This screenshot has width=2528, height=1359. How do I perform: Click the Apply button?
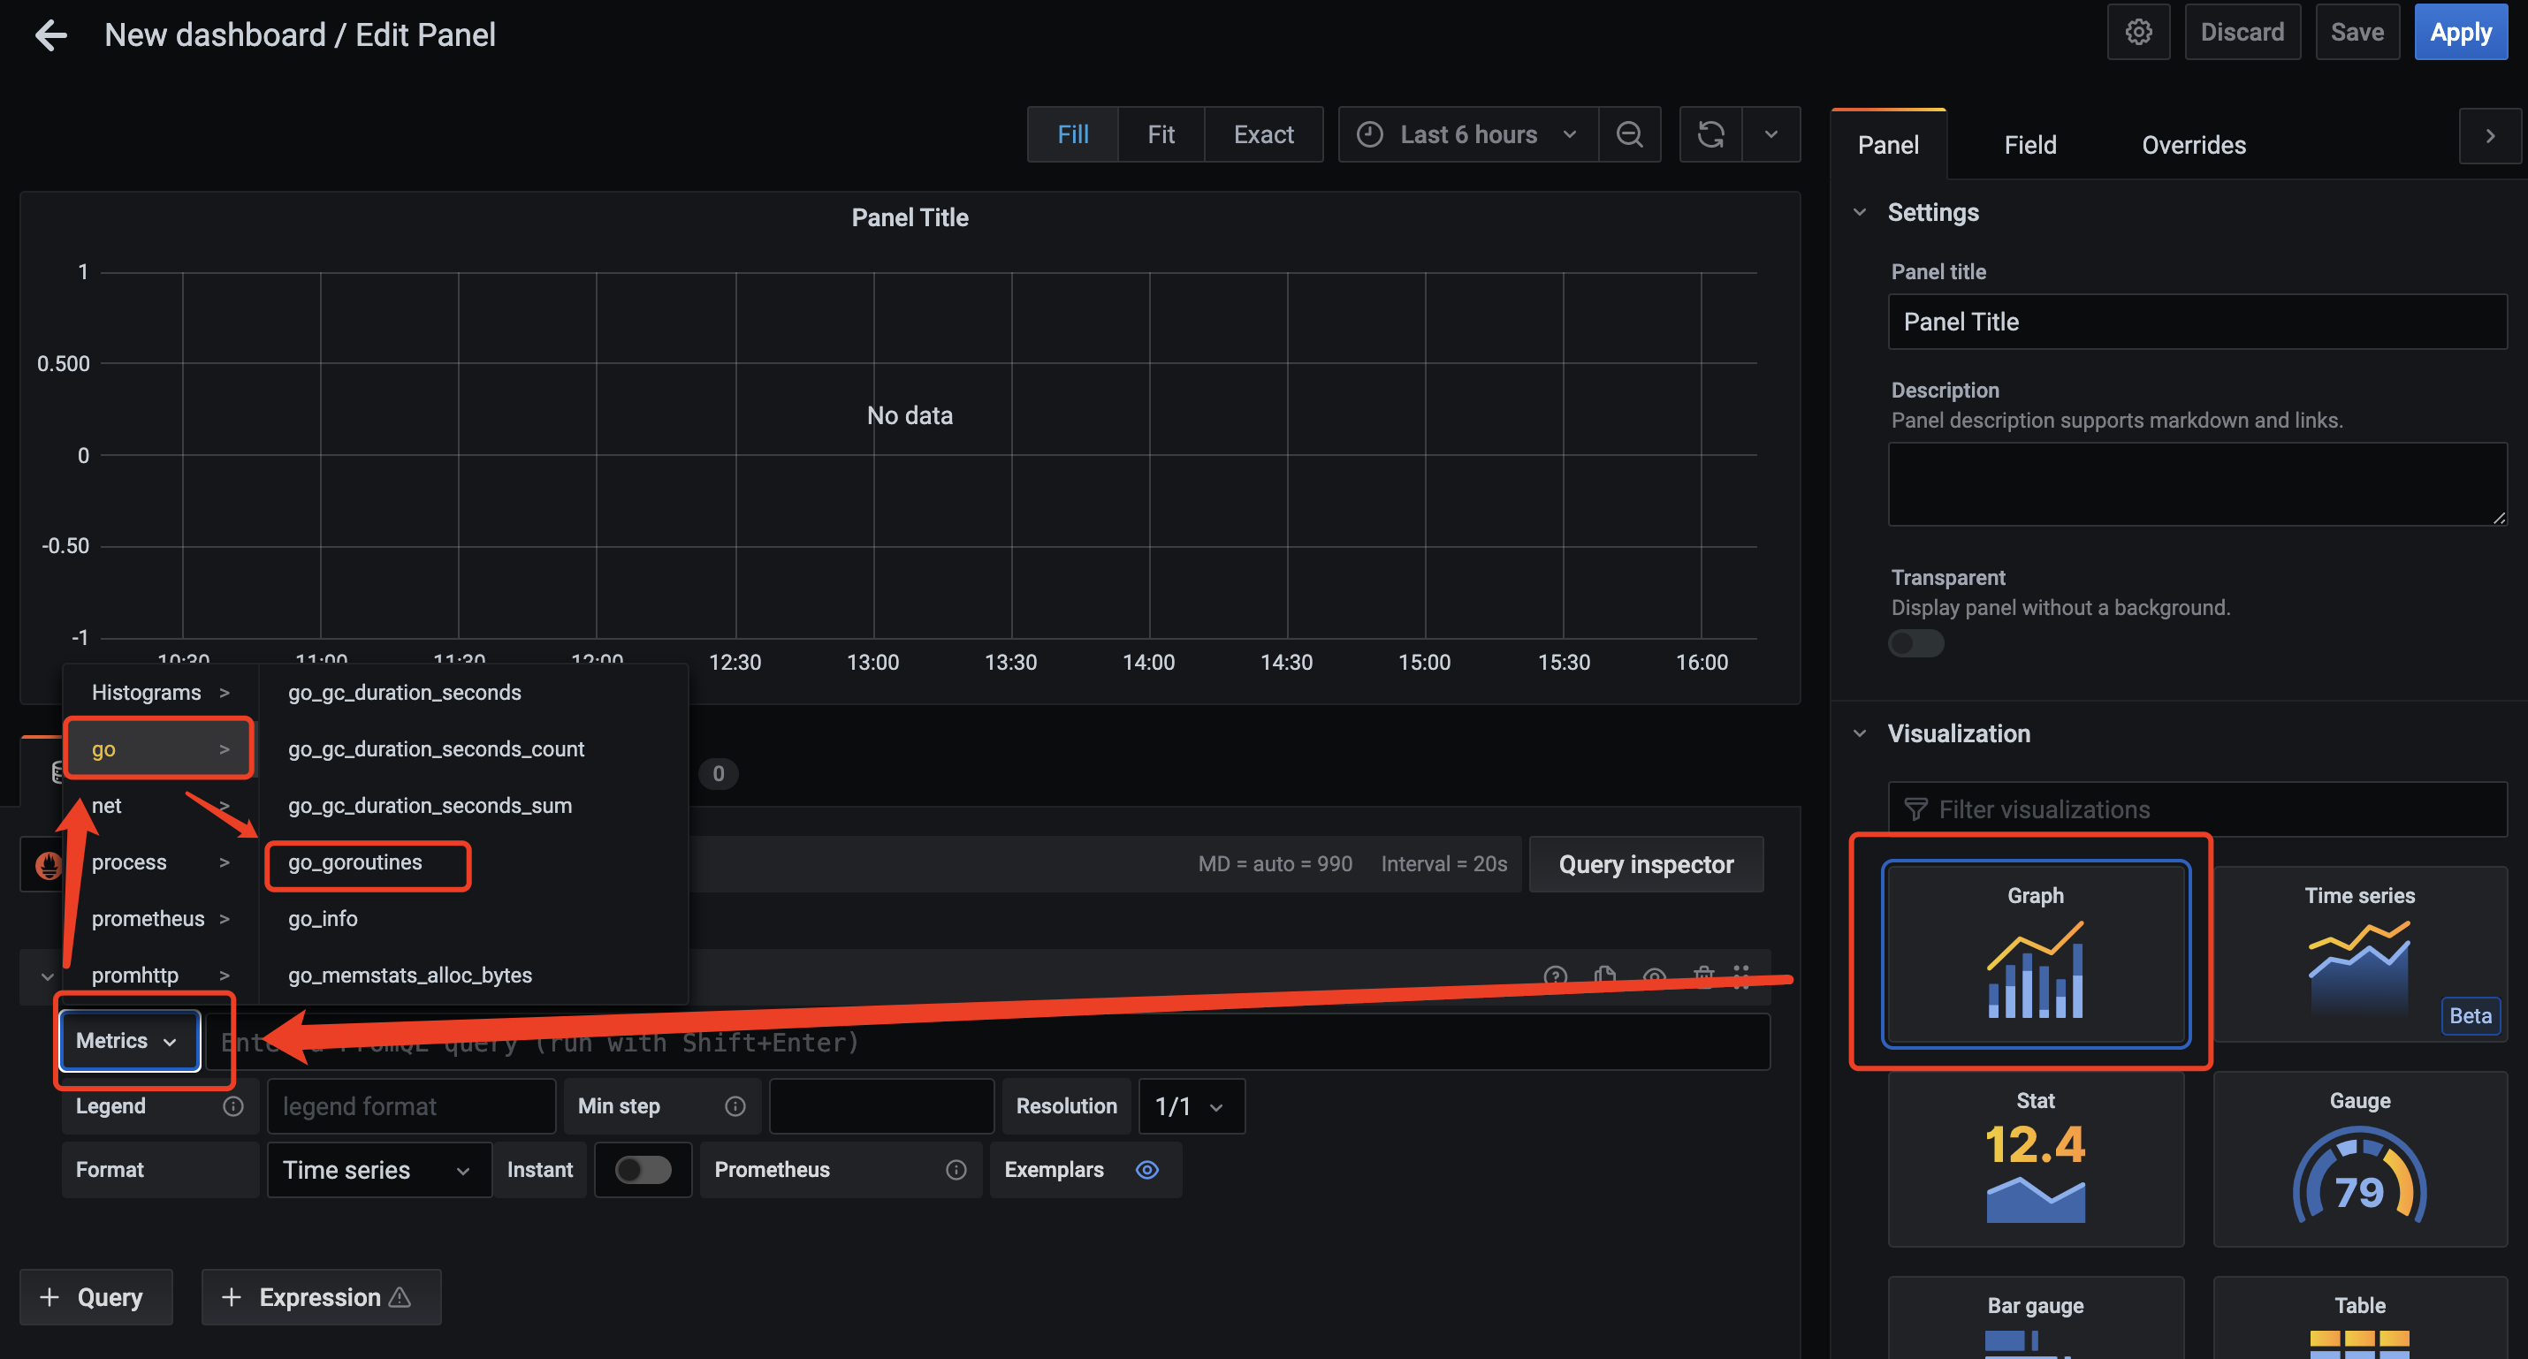tap(2460, 33)
